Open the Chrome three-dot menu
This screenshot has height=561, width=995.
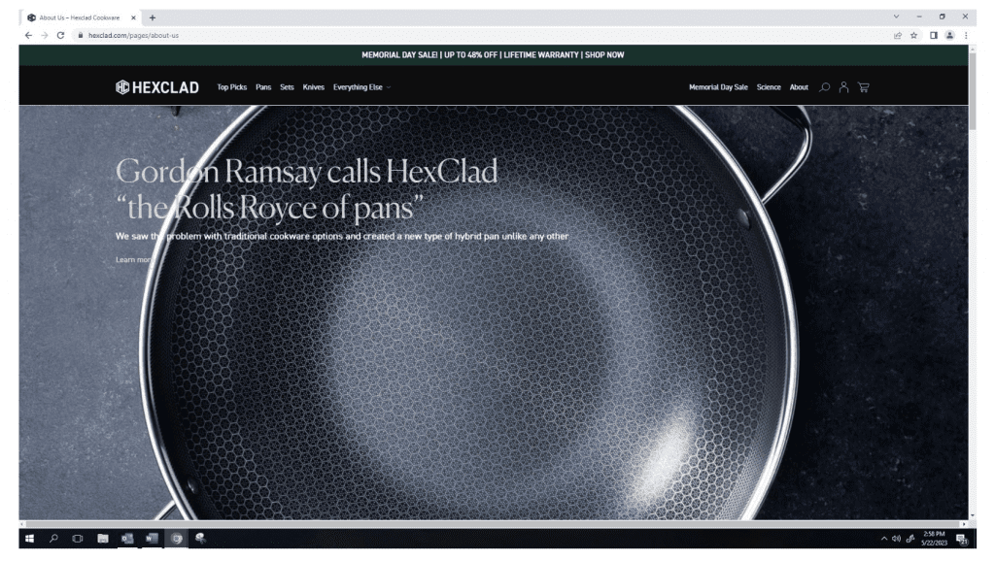[966, 36]
